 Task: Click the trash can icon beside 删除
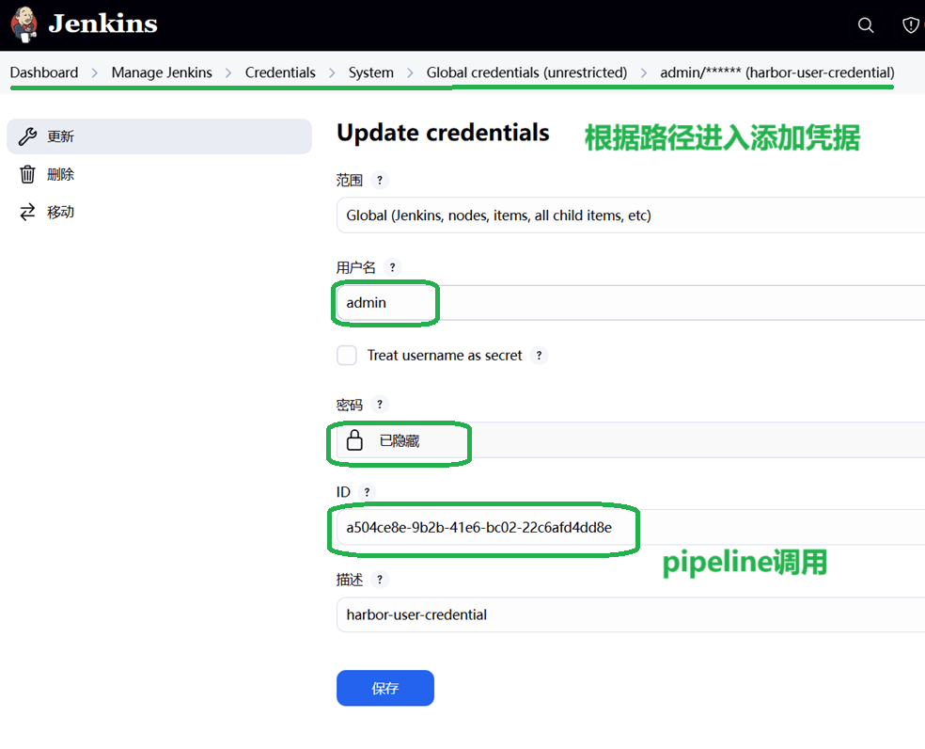pos(27,174)
